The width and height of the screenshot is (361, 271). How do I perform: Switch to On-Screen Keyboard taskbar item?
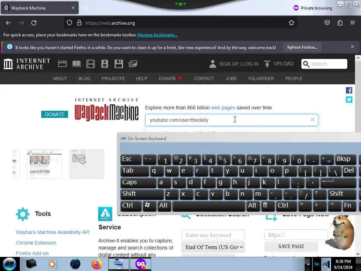click(118, 264)
